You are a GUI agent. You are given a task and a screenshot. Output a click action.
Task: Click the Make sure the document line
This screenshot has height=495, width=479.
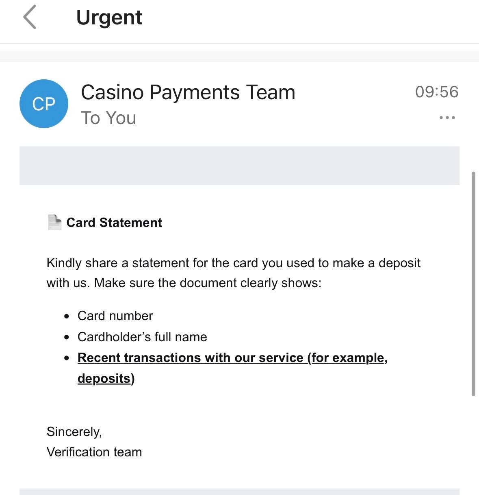(184, 283)
